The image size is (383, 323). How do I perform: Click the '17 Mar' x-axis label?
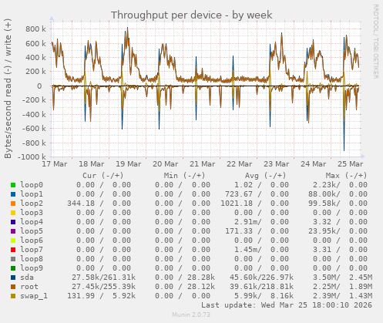click(55, 164)
